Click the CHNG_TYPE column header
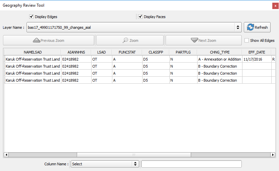This screenshot has height=171, width=279. coord(220,52)
